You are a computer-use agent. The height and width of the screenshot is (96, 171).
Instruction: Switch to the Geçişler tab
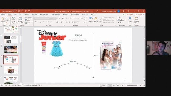pos(34,14)
